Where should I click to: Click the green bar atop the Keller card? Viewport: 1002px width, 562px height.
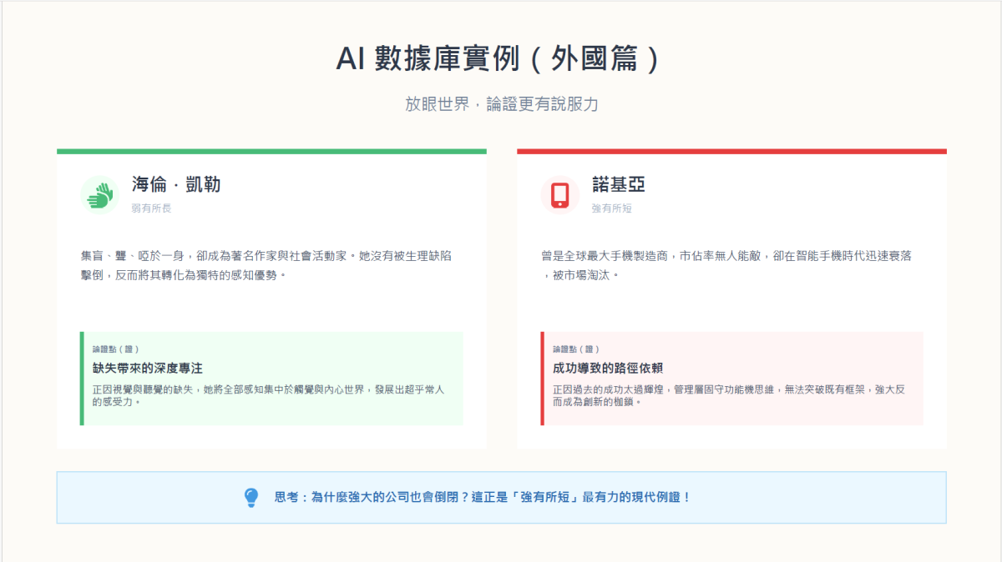pos(271,152)
